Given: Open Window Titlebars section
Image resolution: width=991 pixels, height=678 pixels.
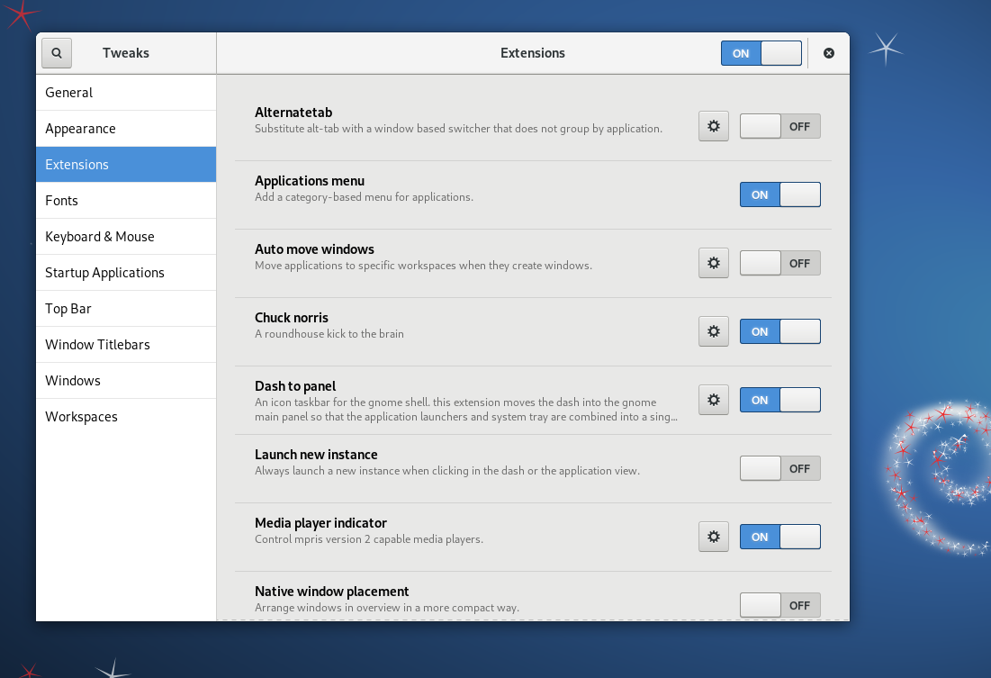Looking at the screenshot, I should (126, 345).
